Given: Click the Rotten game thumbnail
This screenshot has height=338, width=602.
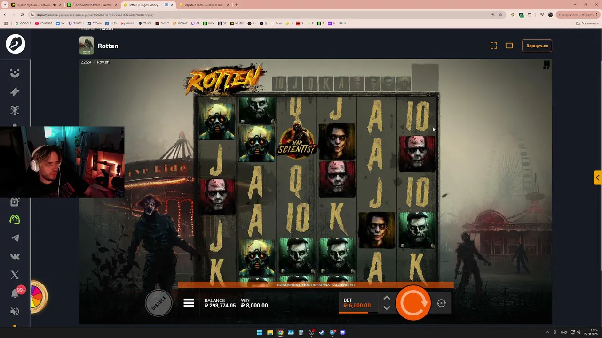Looking at the screenshot, I should (87, 46).
